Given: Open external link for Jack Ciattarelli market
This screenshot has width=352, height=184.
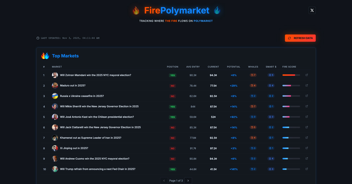Looking at the screenshot, I should (307, 127).
